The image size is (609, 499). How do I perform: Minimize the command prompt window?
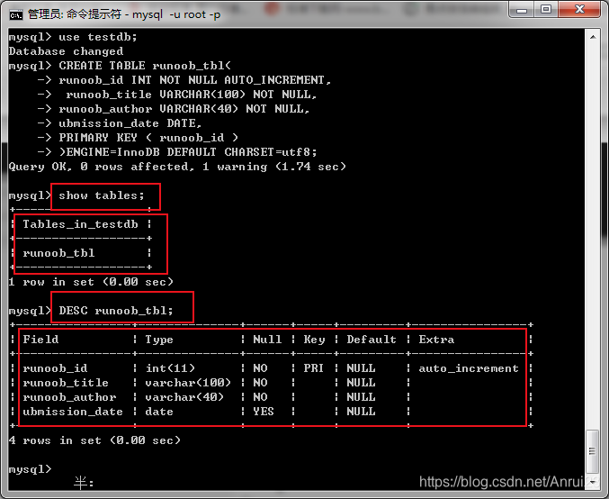[x=521, y=9]
